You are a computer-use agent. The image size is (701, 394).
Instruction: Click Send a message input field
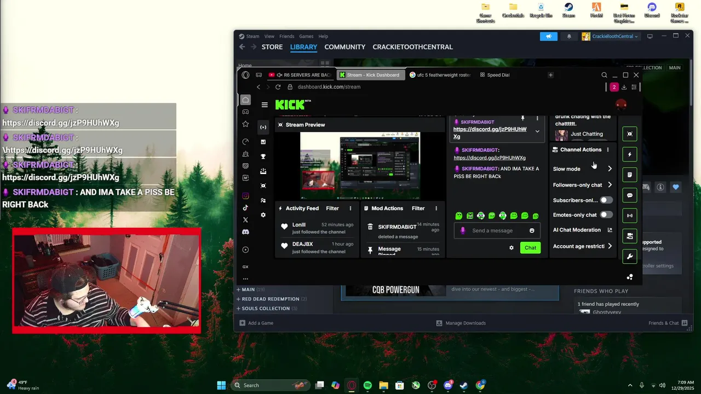tap(498, 230)
